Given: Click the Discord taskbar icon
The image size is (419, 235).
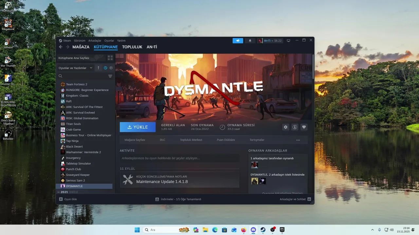Looking at the screenshot, I should click(x=253, y=230).
